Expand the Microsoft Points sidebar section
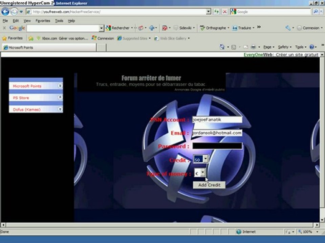The width and height of the screenshot is (325, 243). tap(60, 86)
